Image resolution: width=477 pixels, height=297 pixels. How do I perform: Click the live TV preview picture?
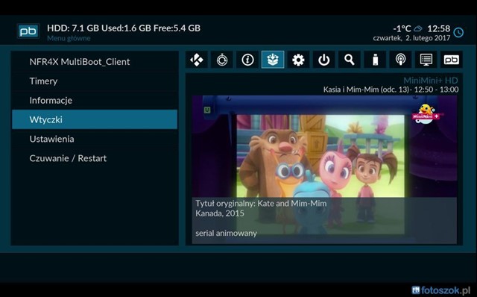[x=324, y=169]
